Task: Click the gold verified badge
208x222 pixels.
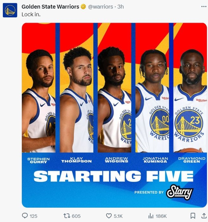Action: point(83,6)
